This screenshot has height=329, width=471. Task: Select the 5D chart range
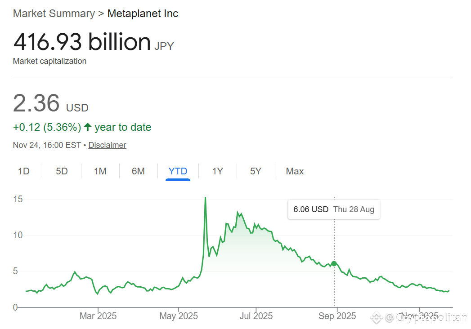62,171
